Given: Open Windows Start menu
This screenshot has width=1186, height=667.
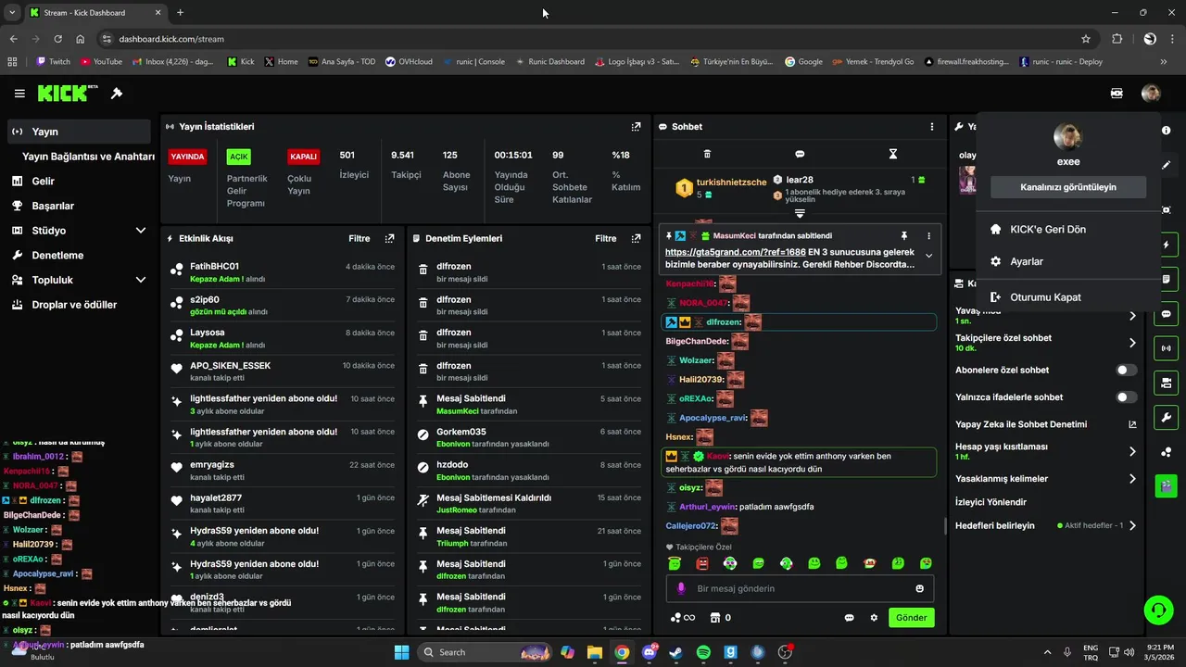Looking at the screenshot, I should coord(401,652).
